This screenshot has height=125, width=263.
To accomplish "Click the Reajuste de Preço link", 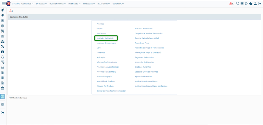I will (x=142, y=43).
